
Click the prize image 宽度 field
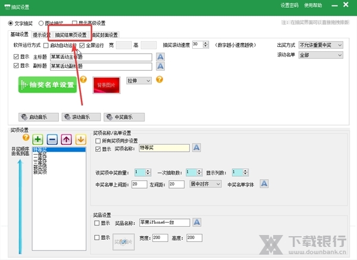pos(160,237)
